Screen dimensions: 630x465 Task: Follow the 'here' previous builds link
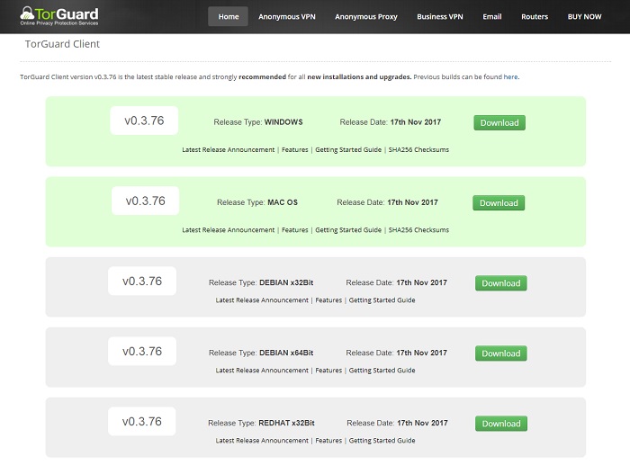[510, 76]
